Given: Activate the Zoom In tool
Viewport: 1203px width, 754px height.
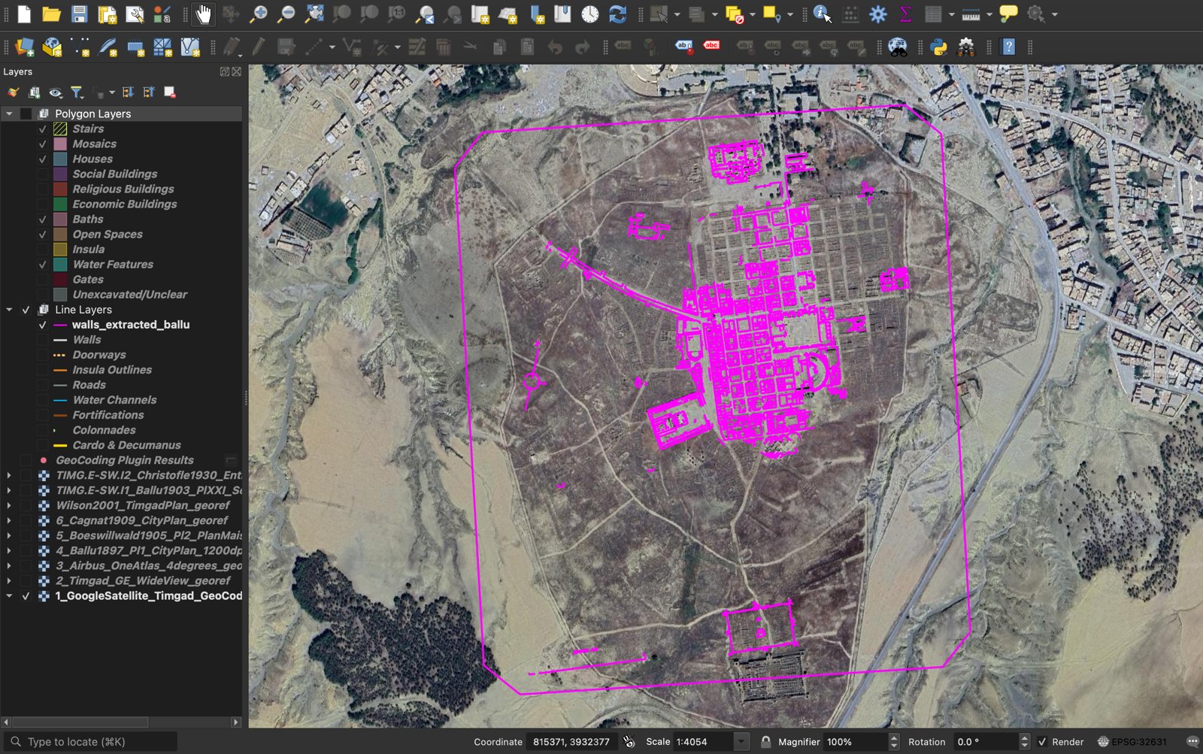Looking at the screenshot, I should 258,14.
